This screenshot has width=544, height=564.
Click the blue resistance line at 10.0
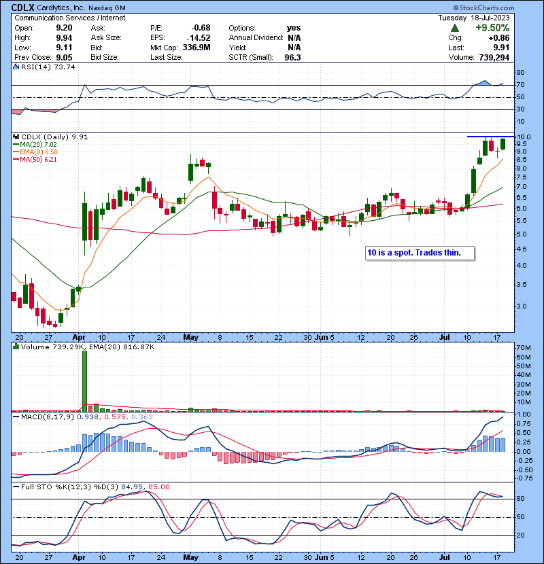pos(490,137)
